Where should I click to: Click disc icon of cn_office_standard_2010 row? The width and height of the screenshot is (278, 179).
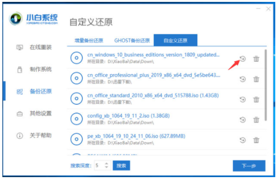(76, 98)
